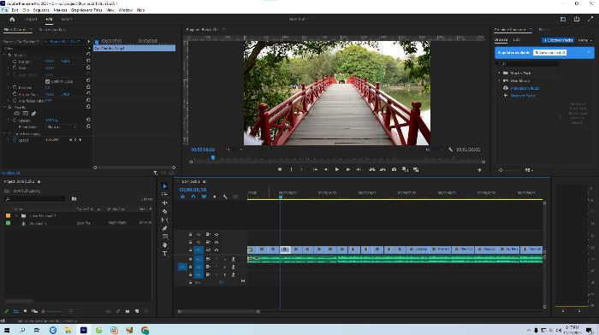Viewport: 599px width, 335px height.
Task: Hide the top video track with eye icon
Action: click(x=216, y=234)
